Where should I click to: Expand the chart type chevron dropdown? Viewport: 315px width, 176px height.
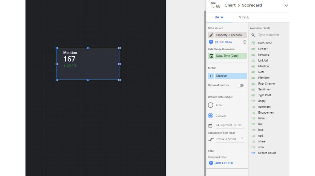point(286,6)
